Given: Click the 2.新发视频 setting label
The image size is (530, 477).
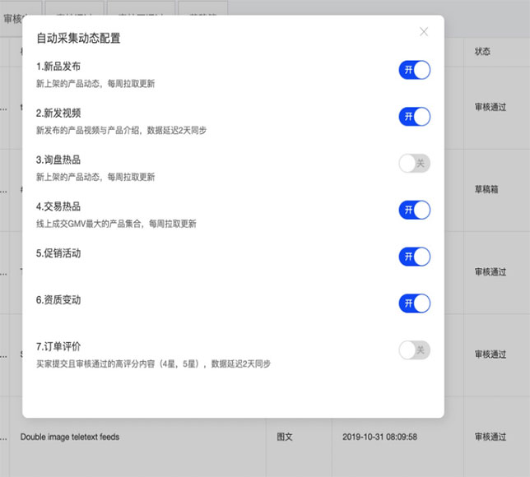Looking at the screenshot, I should coord(58,113).
